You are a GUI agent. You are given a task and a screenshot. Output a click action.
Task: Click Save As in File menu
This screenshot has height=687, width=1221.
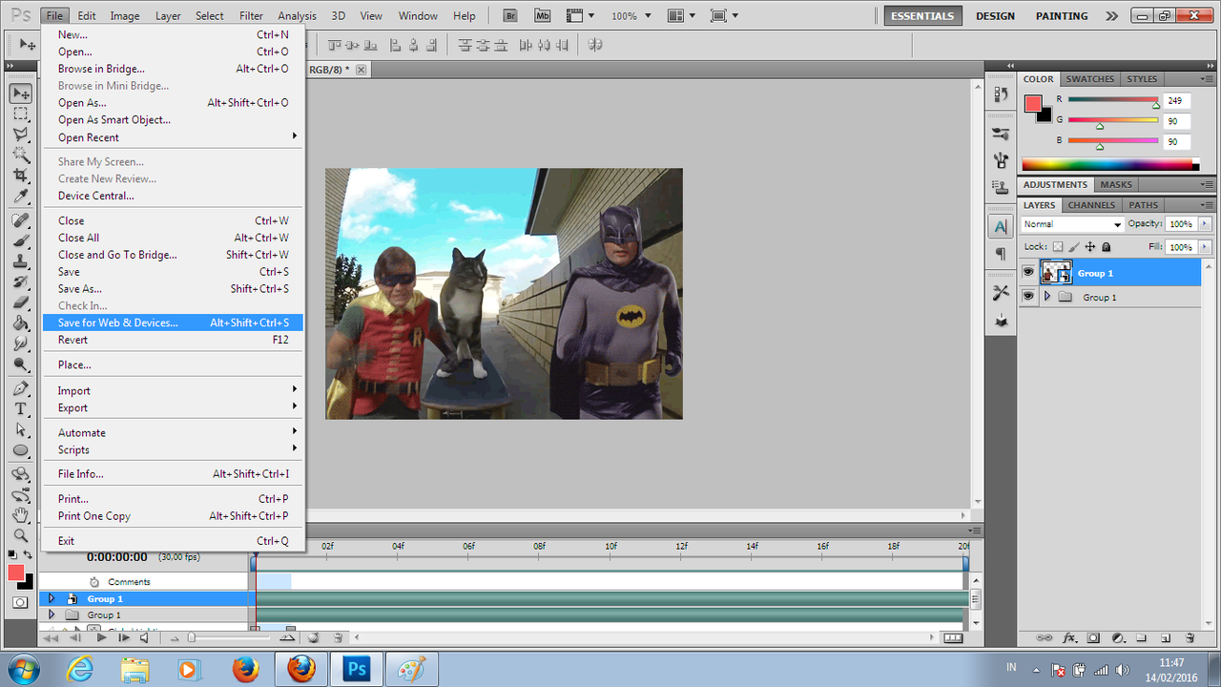(x=173, y=289)
